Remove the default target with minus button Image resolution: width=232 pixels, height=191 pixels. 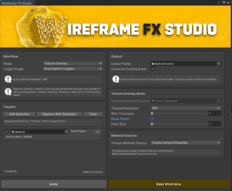(98, 132)
